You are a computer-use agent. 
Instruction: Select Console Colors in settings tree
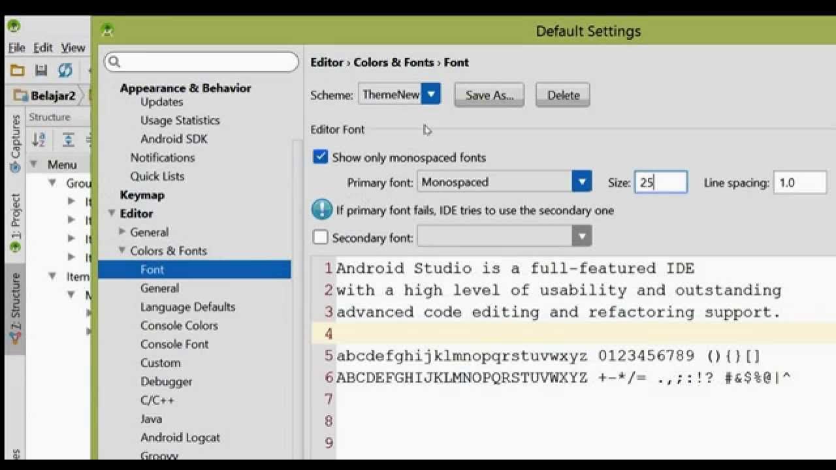coord(179,325)
